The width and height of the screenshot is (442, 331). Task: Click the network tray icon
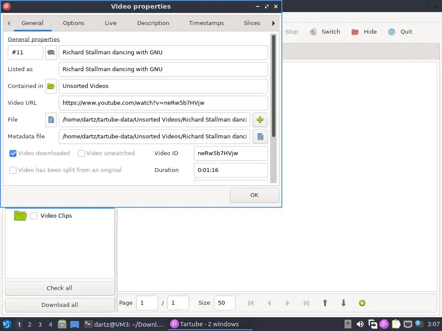(408, 324)
